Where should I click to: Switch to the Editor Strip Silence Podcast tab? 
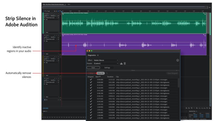click(54, 4)
